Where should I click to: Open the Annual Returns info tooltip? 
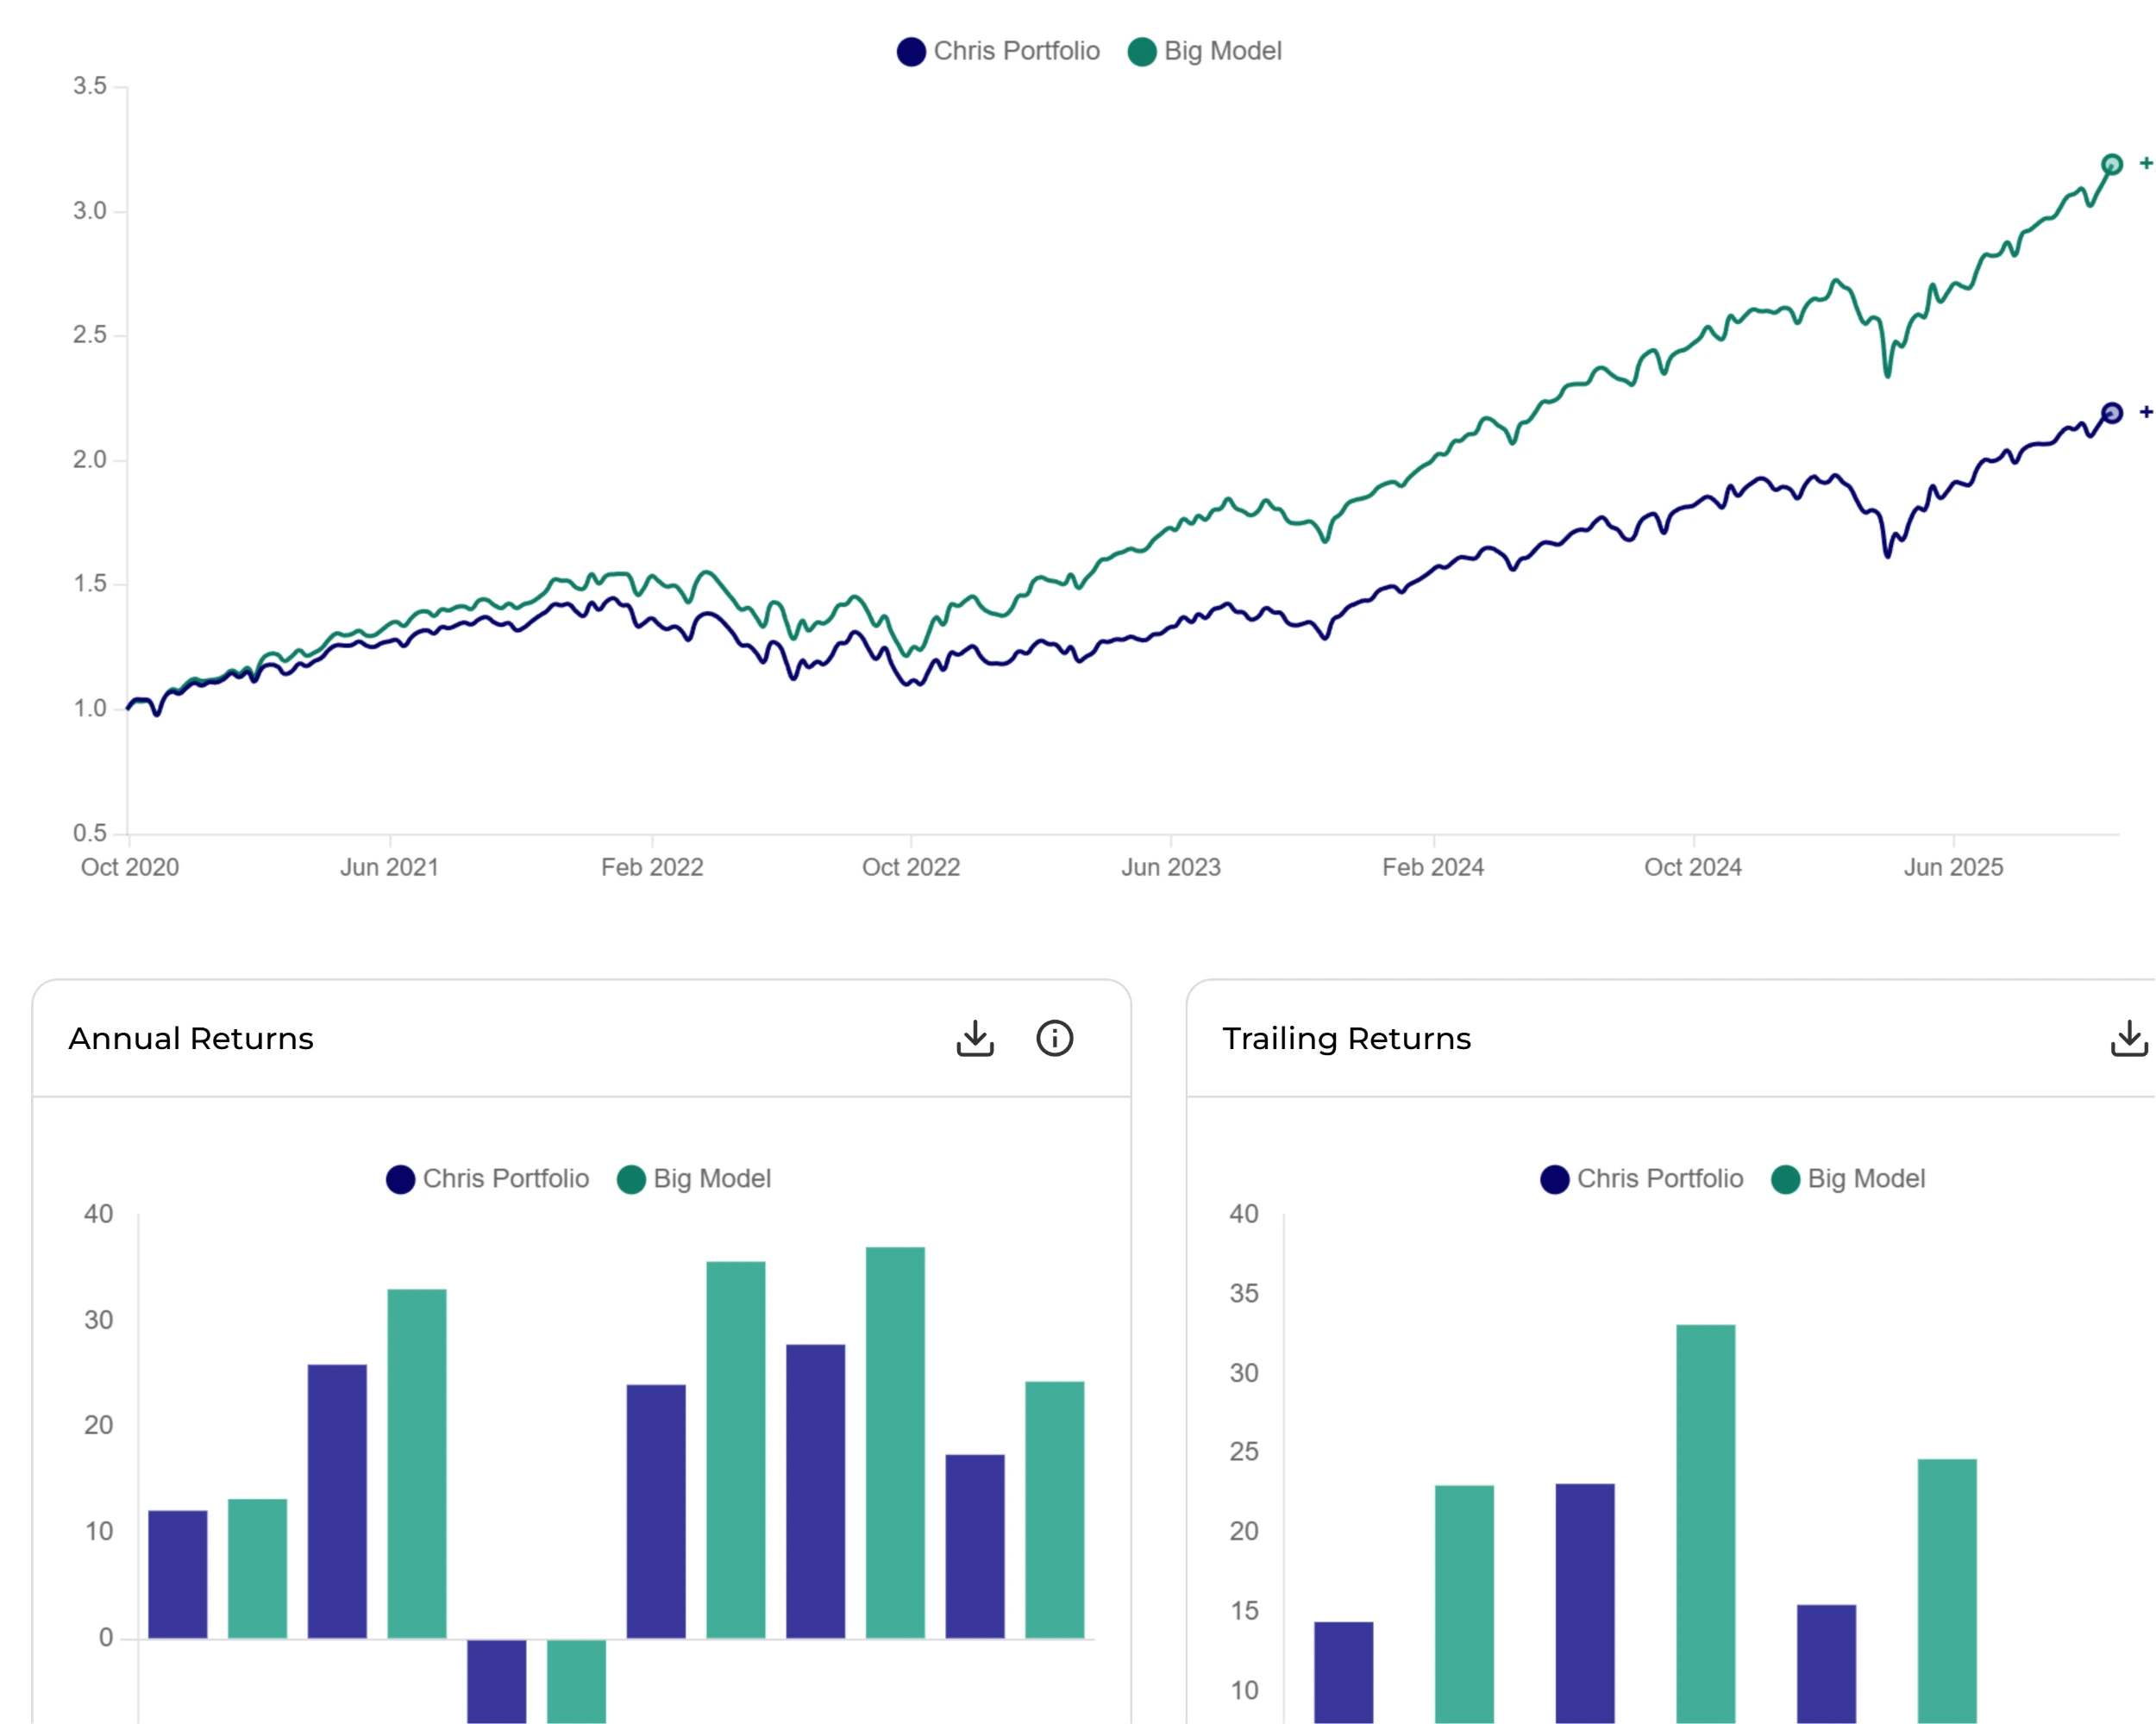coord(1055,1040)
